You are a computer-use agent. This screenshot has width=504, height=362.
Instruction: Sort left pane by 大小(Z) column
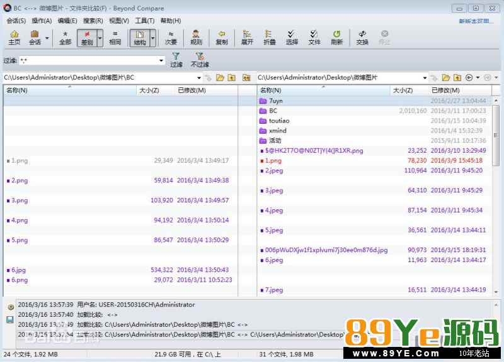[156, 90]
